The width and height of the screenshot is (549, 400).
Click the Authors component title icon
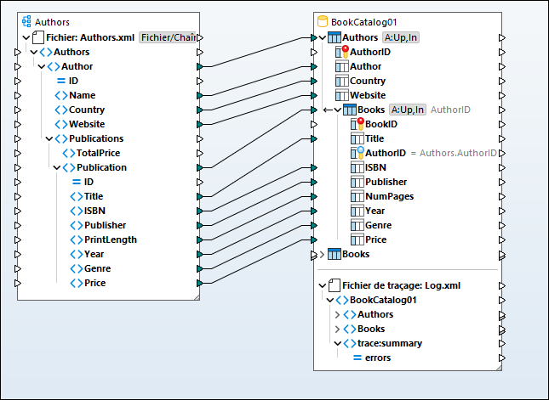coord(26,21)
